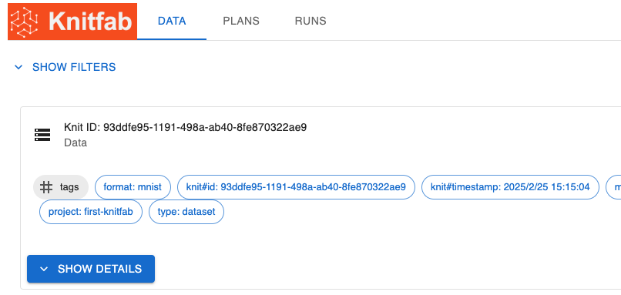Select the knit#id tag chip

[296, 187]
